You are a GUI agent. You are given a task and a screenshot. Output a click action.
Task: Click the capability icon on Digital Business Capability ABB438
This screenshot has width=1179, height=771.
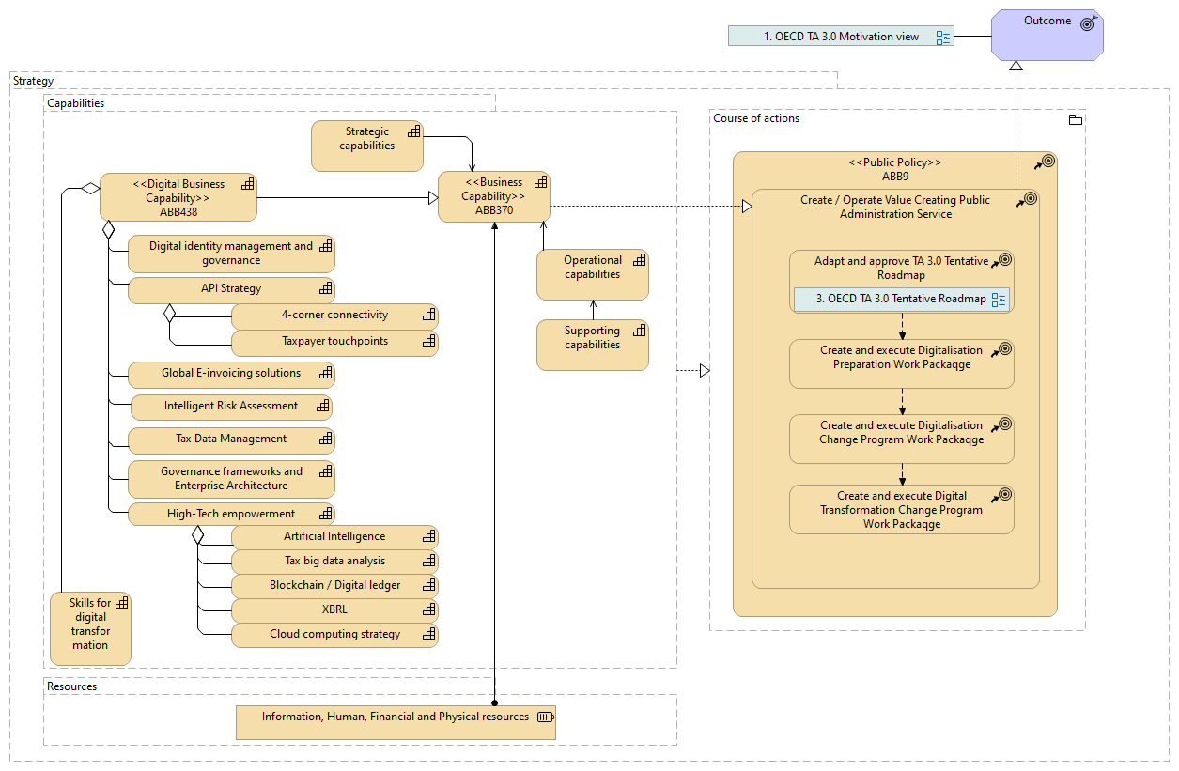click(248, 184)
